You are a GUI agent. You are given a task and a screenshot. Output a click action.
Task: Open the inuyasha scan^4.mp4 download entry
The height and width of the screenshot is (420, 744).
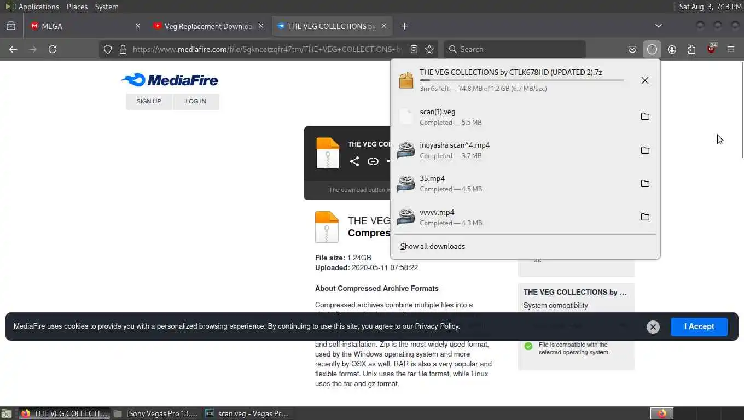click(x=514, y=150)
